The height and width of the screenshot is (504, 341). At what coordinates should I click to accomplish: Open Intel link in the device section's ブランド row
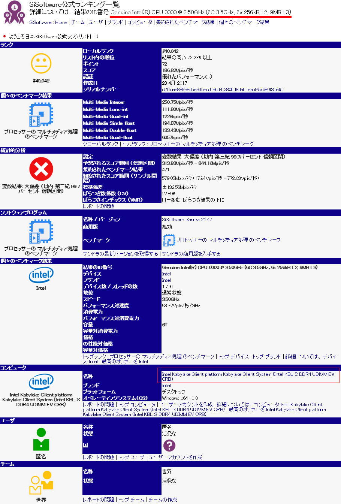pos(166,280)
